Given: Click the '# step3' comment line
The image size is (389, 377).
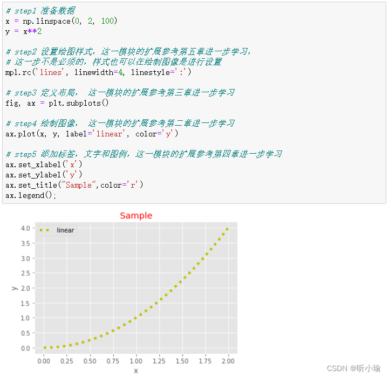Looking at the screenshot, I should coord(120,93).
